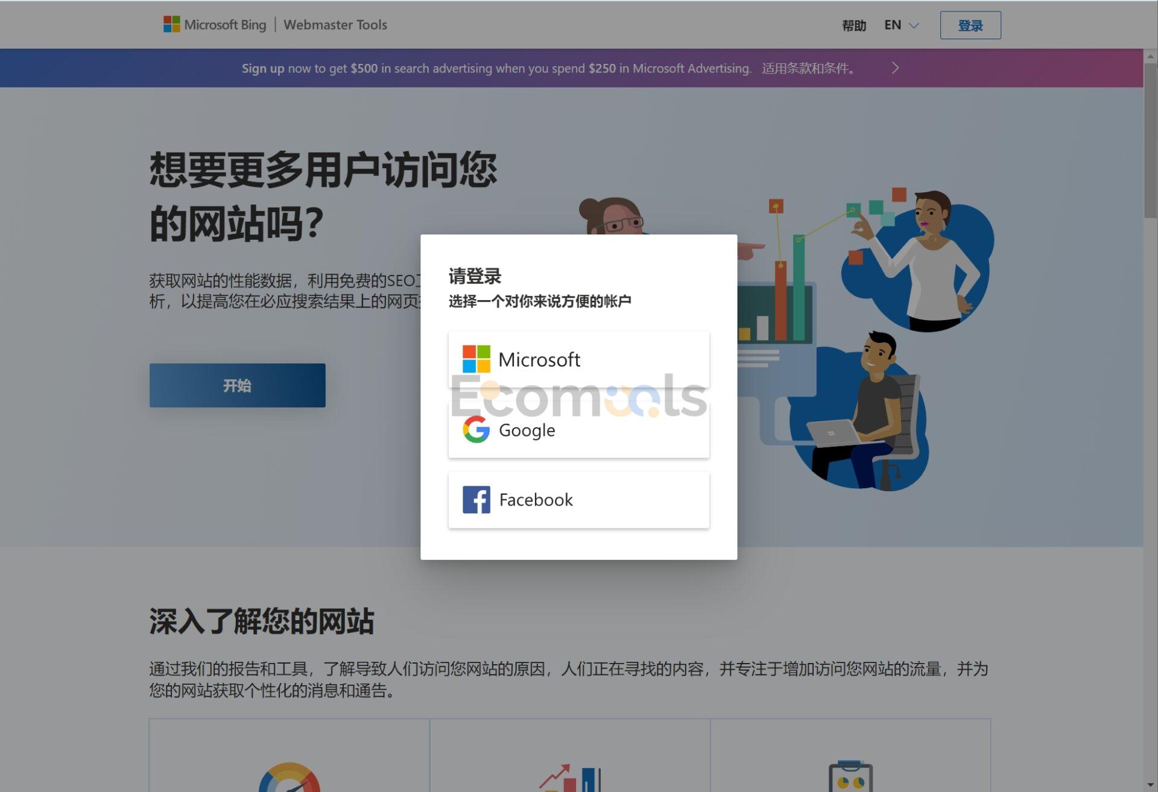Expand the EN language dropdown
The image size is (1158, 792).
[901, 25]
